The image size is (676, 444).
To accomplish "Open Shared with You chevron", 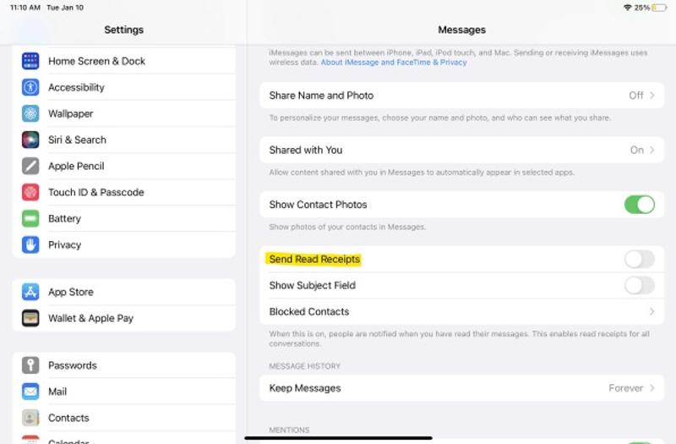I will pos(651,151).
